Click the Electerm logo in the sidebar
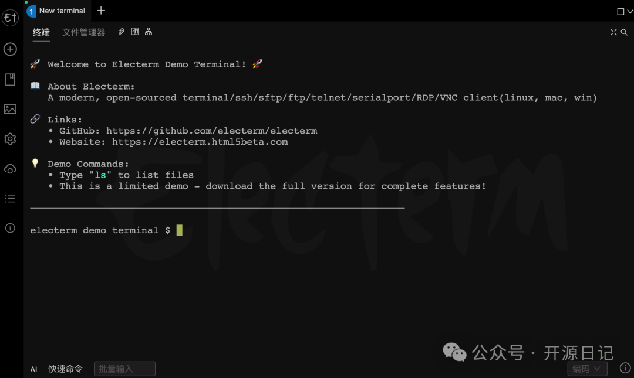Viewport: 634px width, 378px height. pos(10,18)
